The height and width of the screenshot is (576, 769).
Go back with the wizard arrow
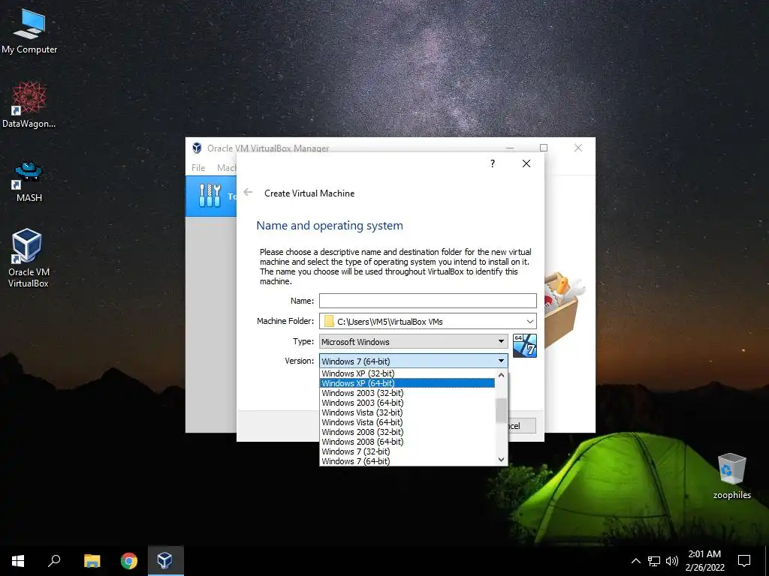click(x=248, y=193)
